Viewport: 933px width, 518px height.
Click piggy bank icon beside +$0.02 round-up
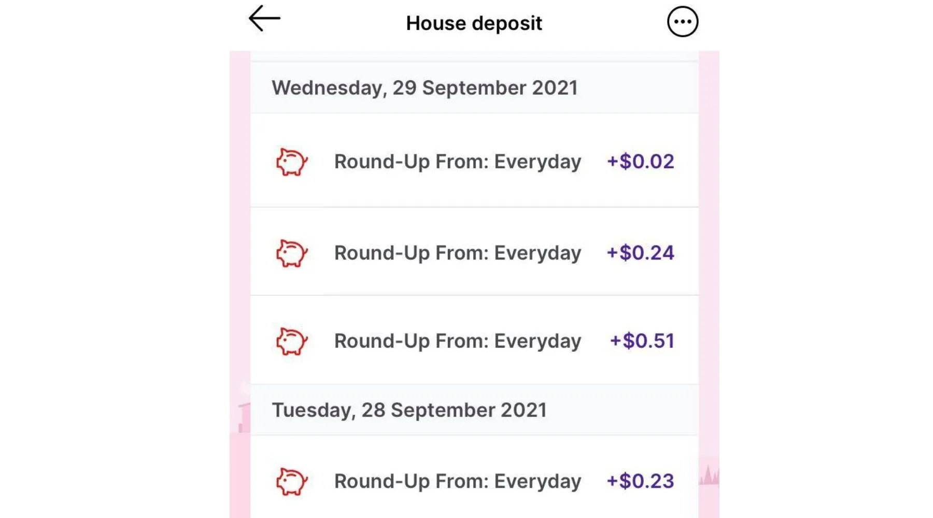291,162
